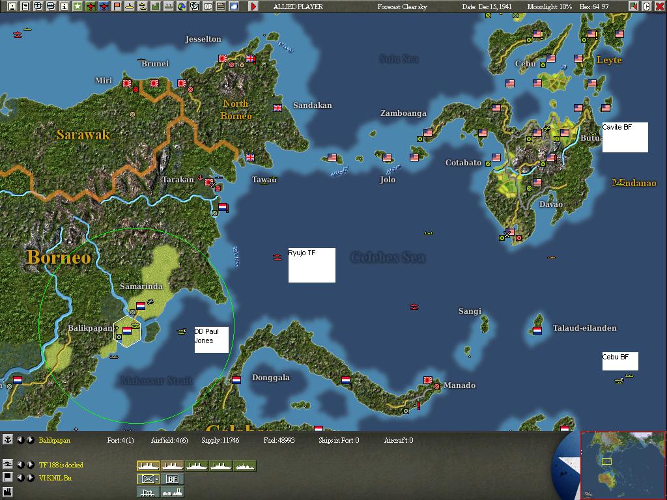This screenshot has width=667, height=500.
Task: Select the Dutch flag at Donggala
Action: (236, 380)
